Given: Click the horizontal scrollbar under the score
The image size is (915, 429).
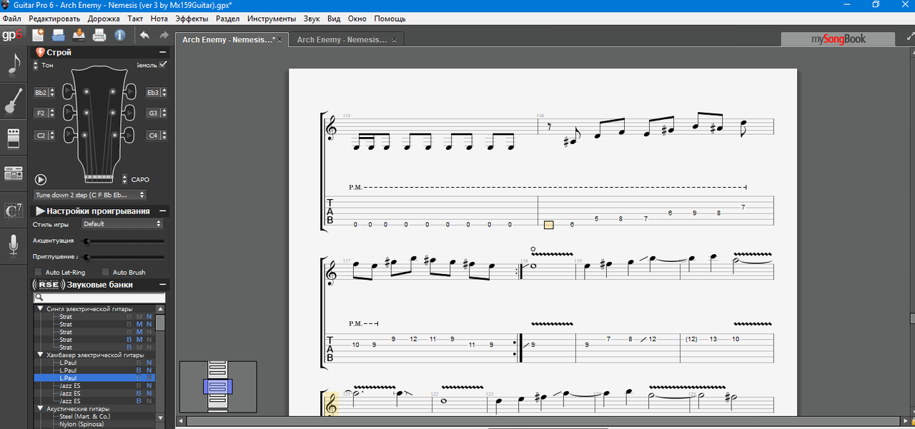Looking at the screenshot, I should (x=543, y=422).
